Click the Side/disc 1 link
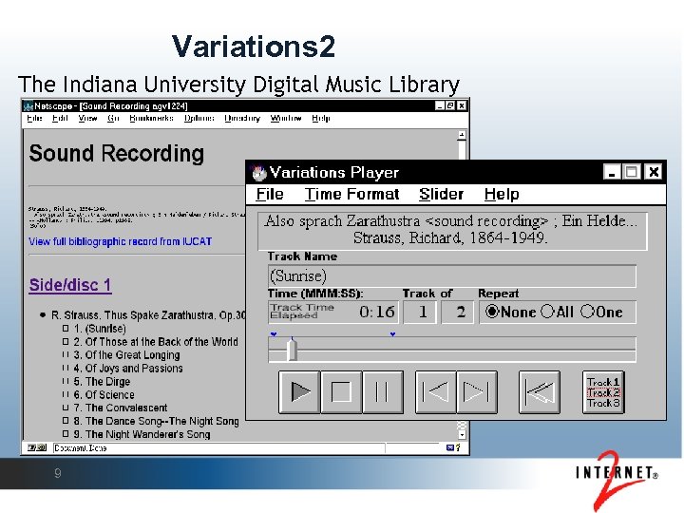684x513 pixels. (x=70, y=285)
